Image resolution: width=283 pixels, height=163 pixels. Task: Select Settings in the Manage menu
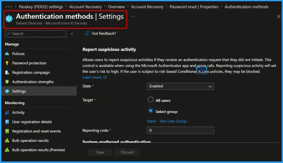point(39,91)
